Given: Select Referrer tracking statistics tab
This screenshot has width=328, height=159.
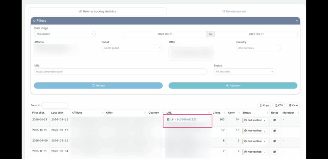Looking at the screenshot, I should 97,11.
